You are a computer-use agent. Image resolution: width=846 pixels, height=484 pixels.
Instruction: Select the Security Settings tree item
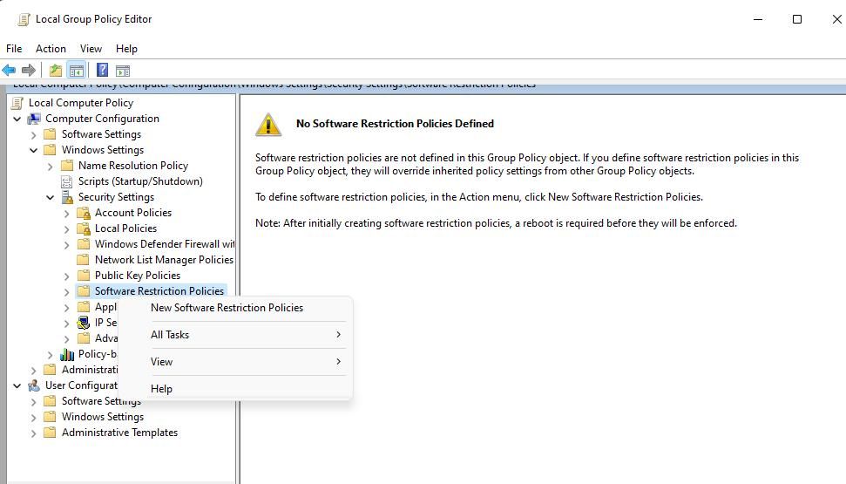tap(116, 197)
